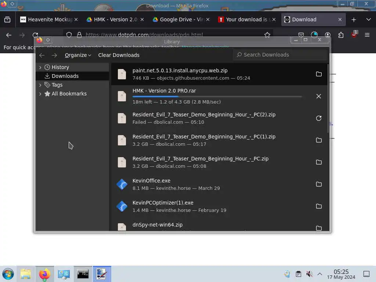This screenshot has height=282, width=376.
Task: Open the uBlock extension icon
Action: pyautogui.click(x=354, y=35)
